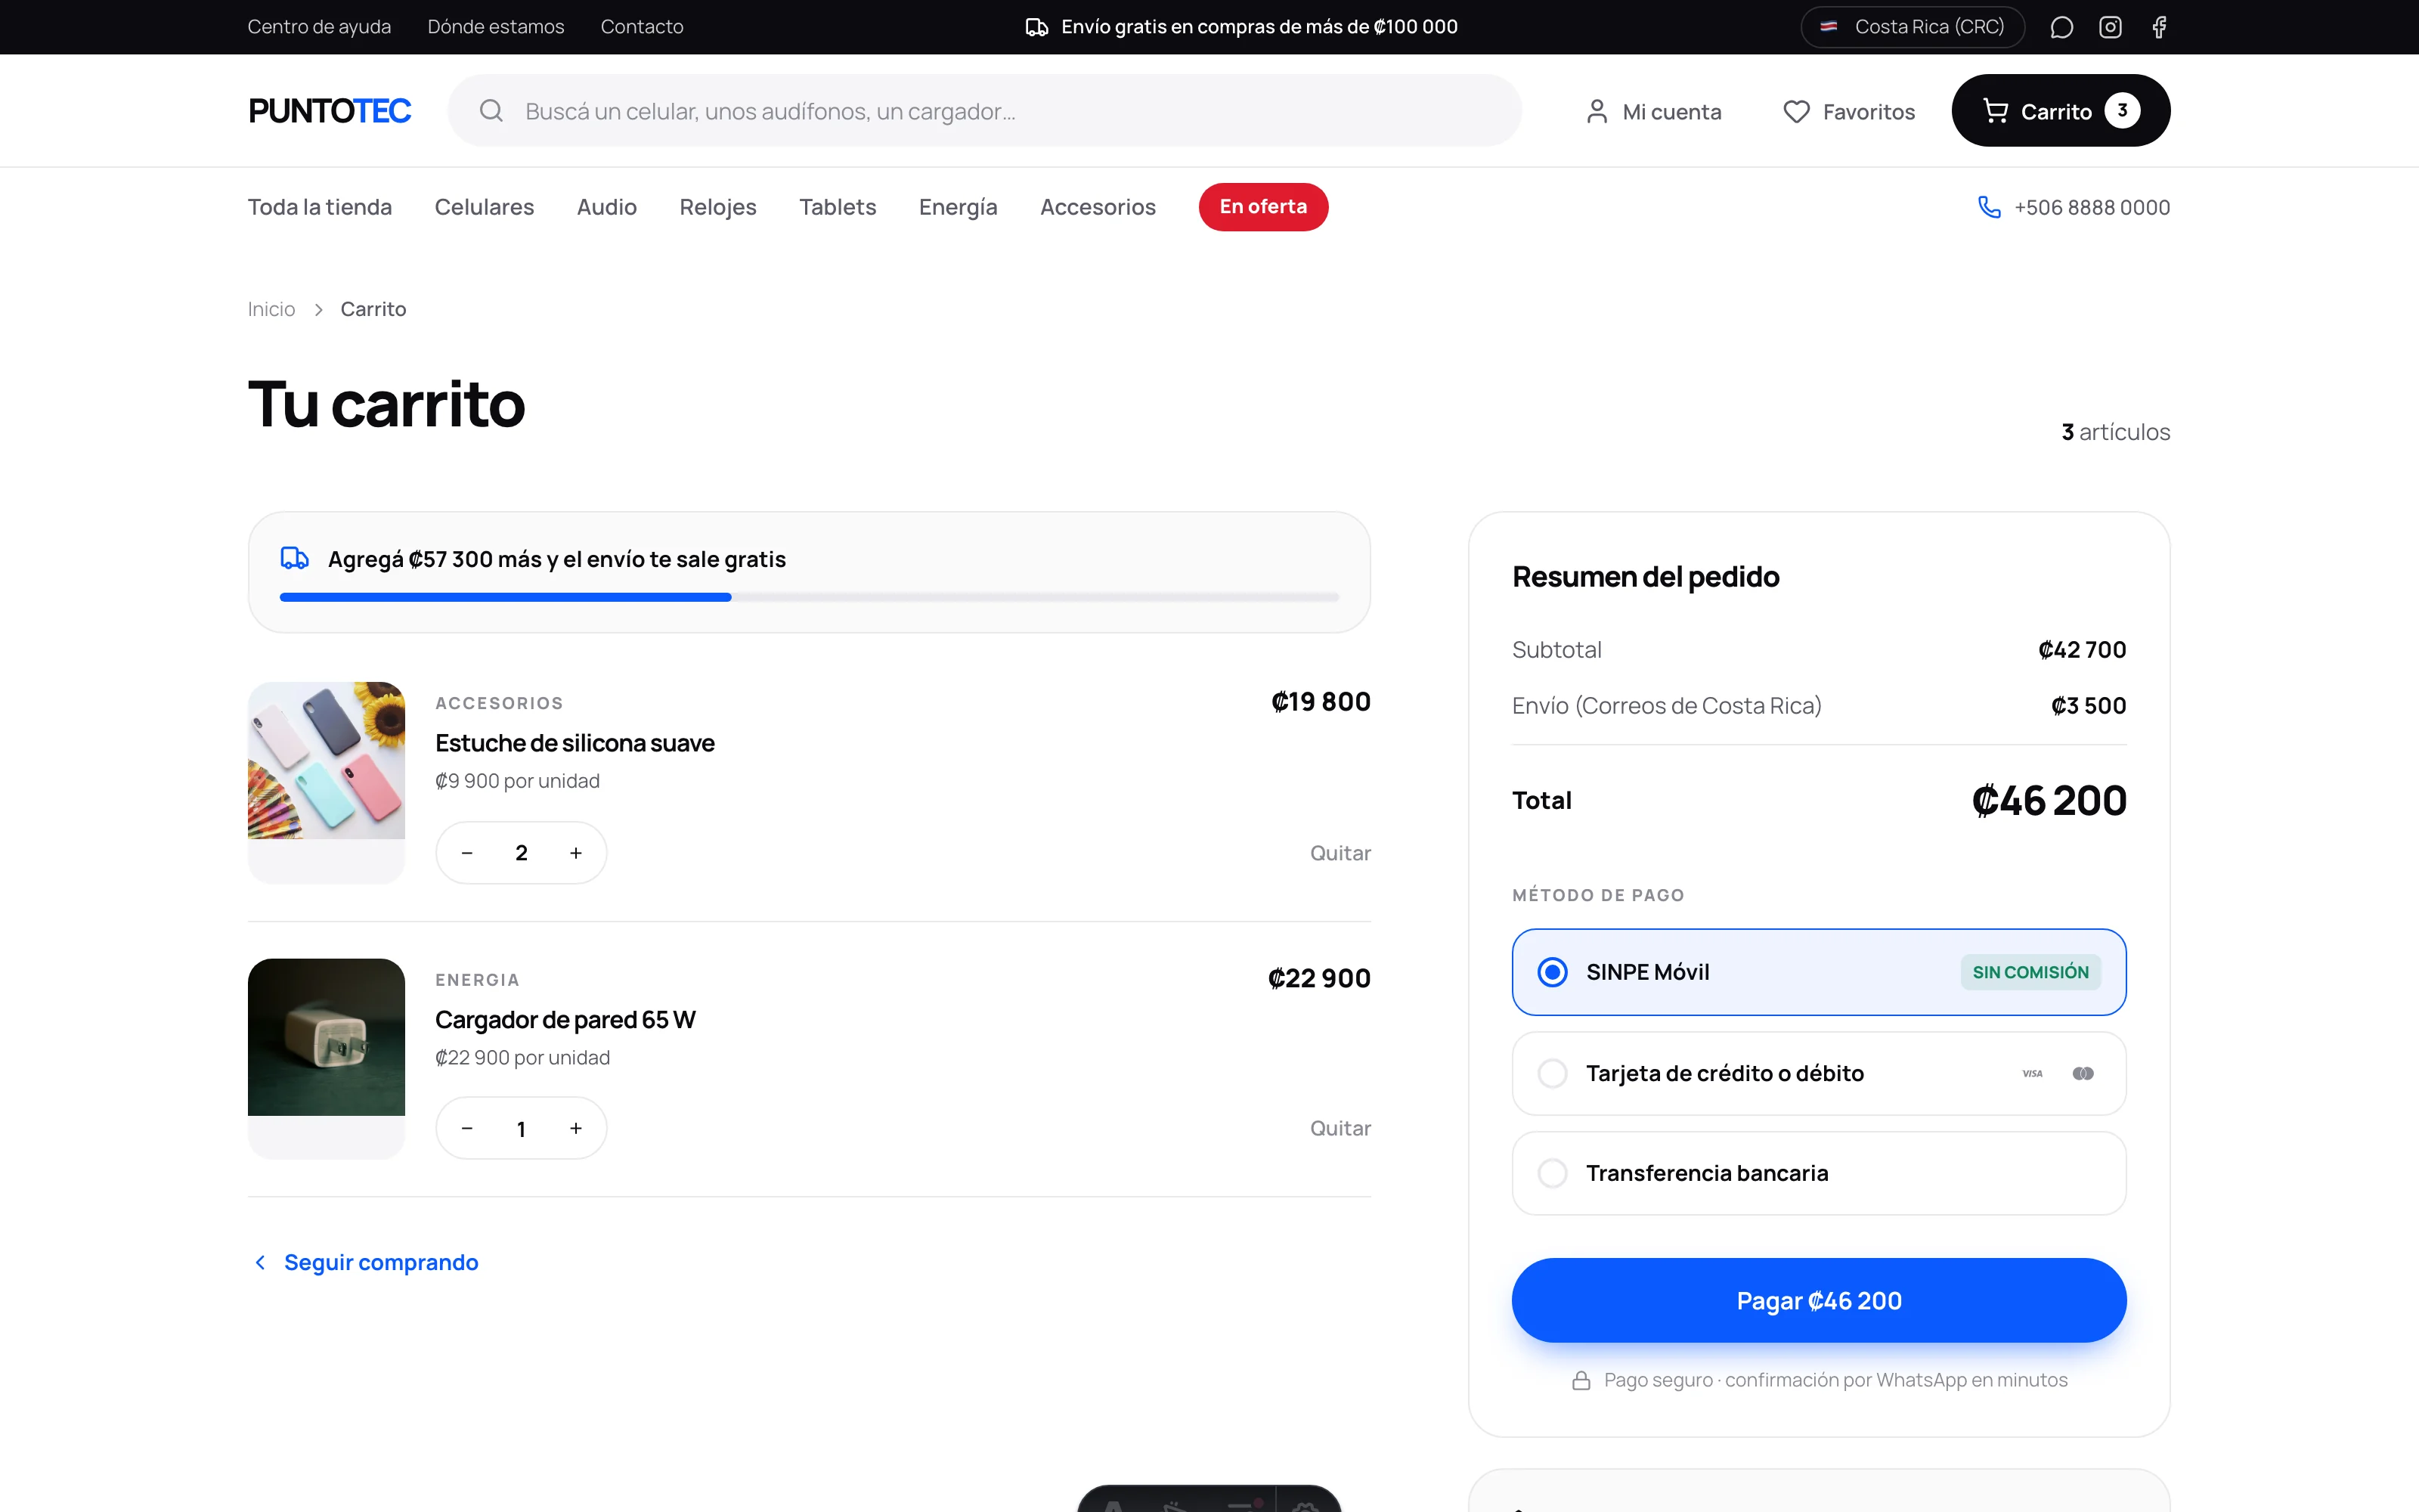Click the '3 artículos' count text
This screenshot has width=2419, height=1512.
pyautogui.click(x=2115, y=432)
